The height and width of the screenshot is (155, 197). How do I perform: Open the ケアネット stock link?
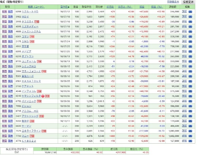pyautogui.click(x=28, y=86)
